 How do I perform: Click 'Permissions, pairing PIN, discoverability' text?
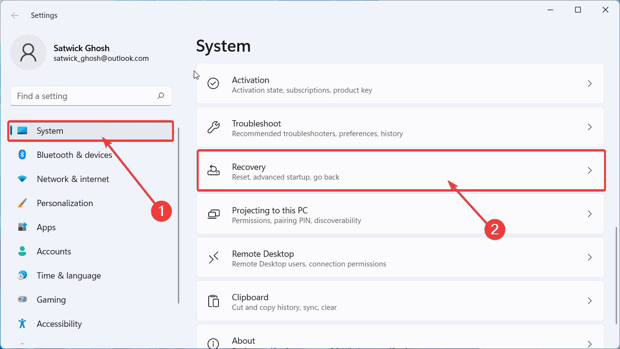click(x=296, y=221)
